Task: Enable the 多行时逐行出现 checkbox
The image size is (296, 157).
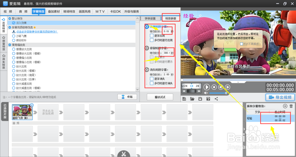Action: pyautogui.click(x=152, y=40)
